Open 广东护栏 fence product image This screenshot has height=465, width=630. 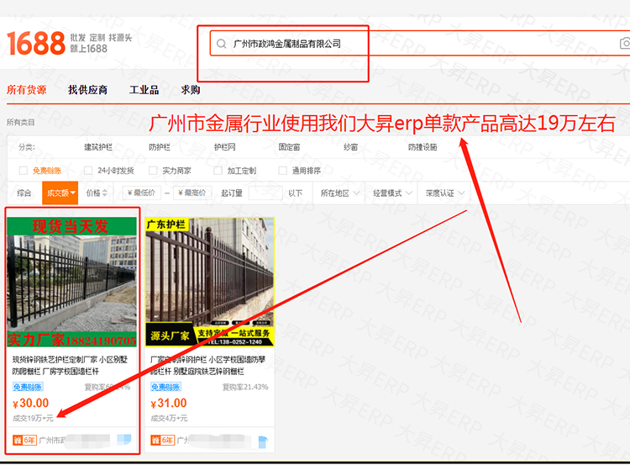209,282
